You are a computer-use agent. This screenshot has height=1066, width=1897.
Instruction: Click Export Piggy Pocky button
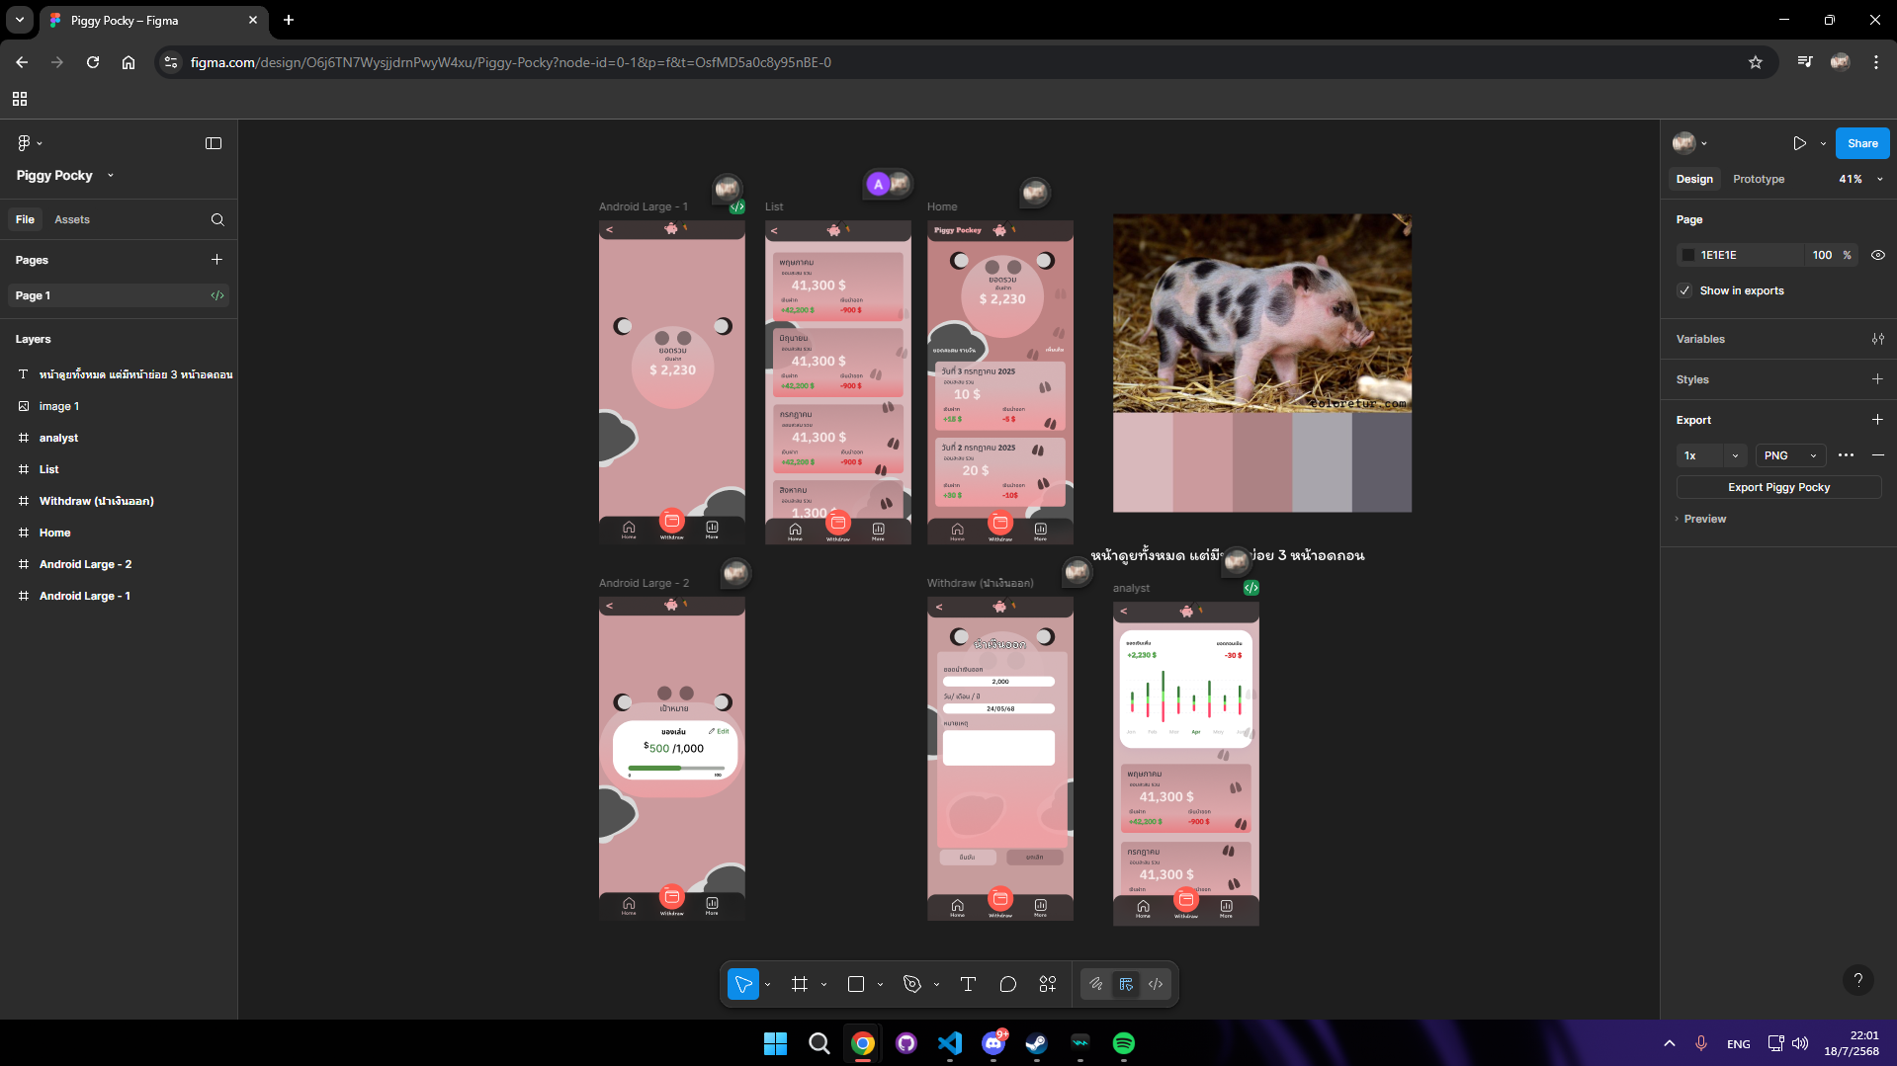1778,487
